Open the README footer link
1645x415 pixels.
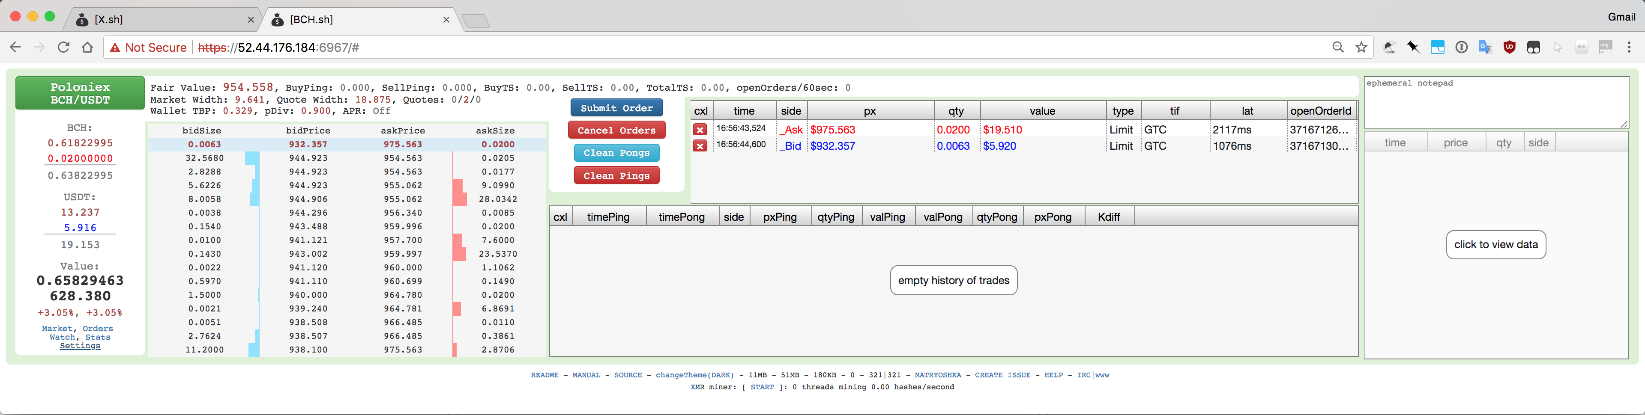(545, 375)
